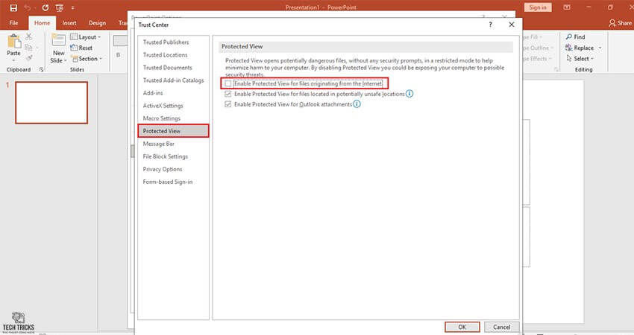Viewport: 634px width, 335px height.
Task: Click the Bold button in ribbon
Action: (119, 55)
